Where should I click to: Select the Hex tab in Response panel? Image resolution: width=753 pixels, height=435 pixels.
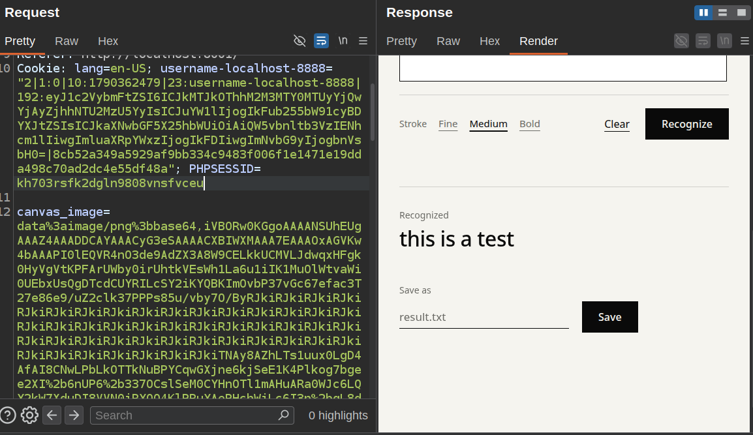[x=490, y=41]
